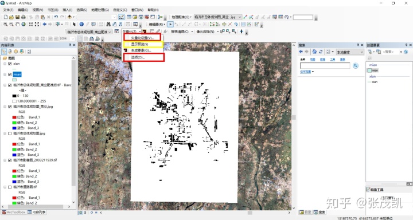The width and height of the screenshot is (413, 220).
Task: Click Home icon in Search panel
Action: [x=314, y=52]
